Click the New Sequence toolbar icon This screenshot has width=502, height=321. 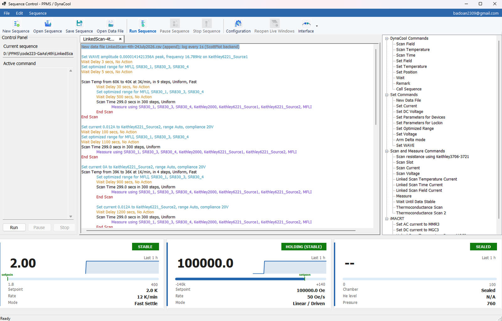16,24
